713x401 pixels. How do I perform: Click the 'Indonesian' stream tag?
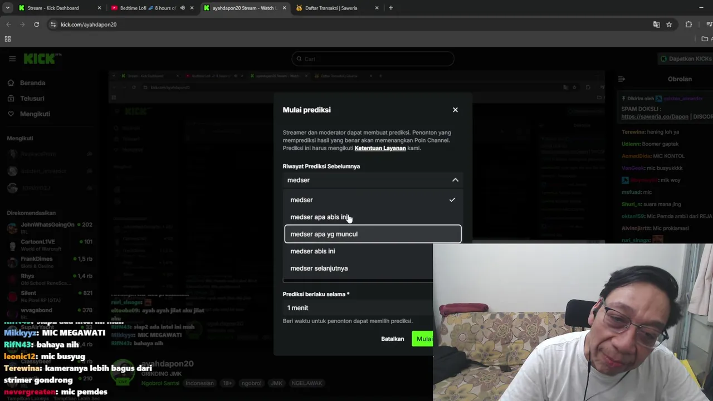click(x=199, y=383)
